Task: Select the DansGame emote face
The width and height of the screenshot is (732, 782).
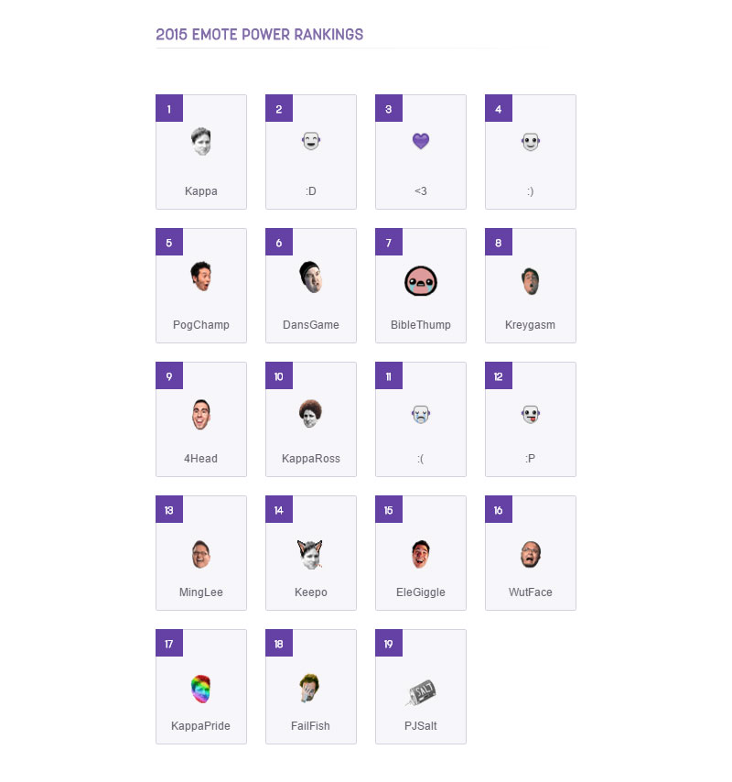Action: click(311, 277)
